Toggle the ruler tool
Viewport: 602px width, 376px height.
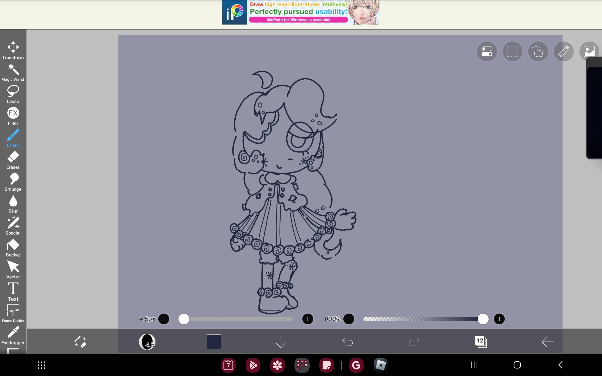coord(564,51)
